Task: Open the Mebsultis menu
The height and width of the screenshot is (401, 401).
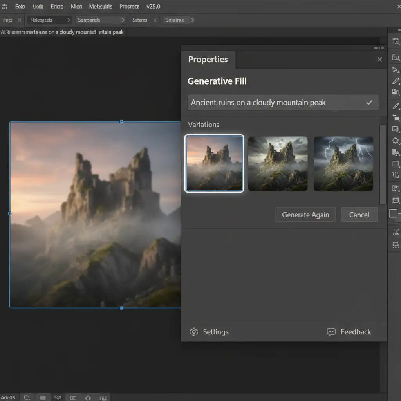Action: click(x=101, y=7)
